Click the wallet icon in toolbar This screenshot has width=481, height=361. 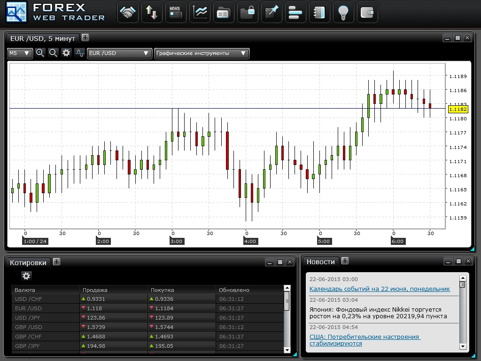click(x=367, y=13)
